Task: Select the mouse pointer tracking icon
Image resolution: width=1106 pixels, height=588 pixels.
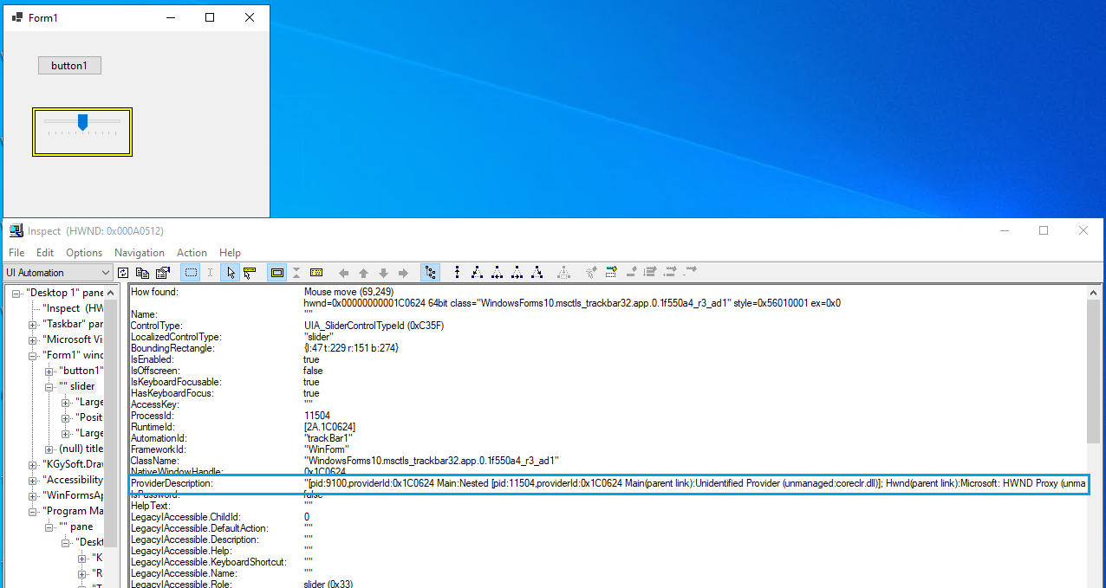Action: [230, 272]
